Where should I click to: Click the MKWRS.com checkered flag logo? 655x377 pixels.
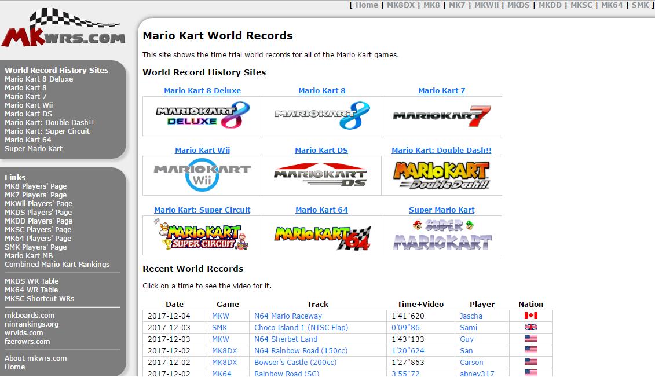click(x=64, y=28)
